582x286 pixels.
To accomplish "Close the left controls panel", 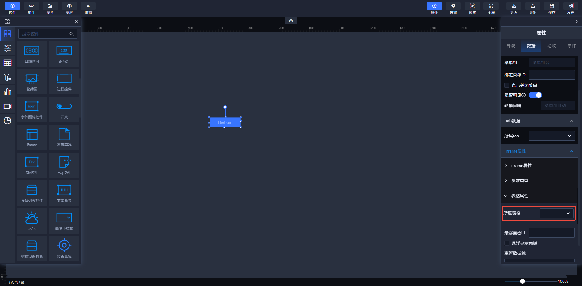I will [x=76, y=21].
